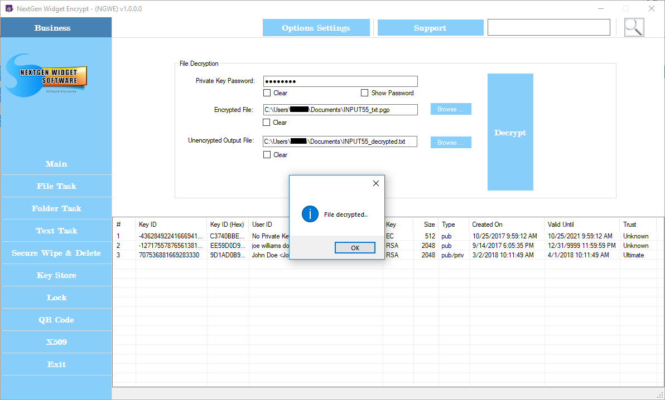Screen dimensions: 665x400
Task: Click the large Decrypt button
Action: pos(510,132)
